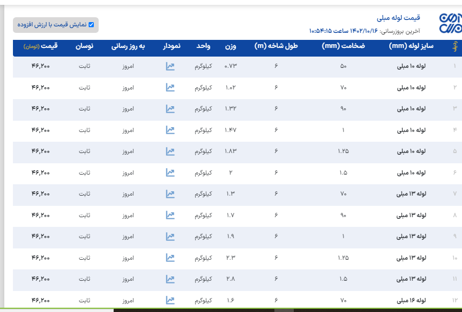
Task: Click chart icon for row 11 (weight 2.8)
Action: point(170,279)
